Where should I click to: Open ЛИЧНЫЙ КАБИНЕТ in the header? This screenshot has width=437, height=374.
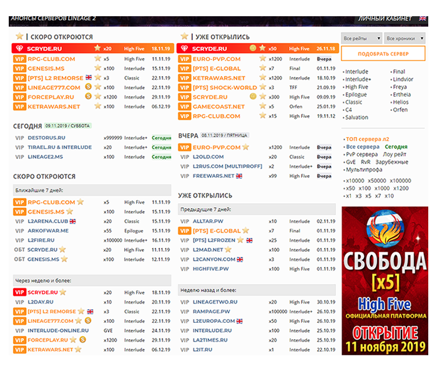coord(385,19)
